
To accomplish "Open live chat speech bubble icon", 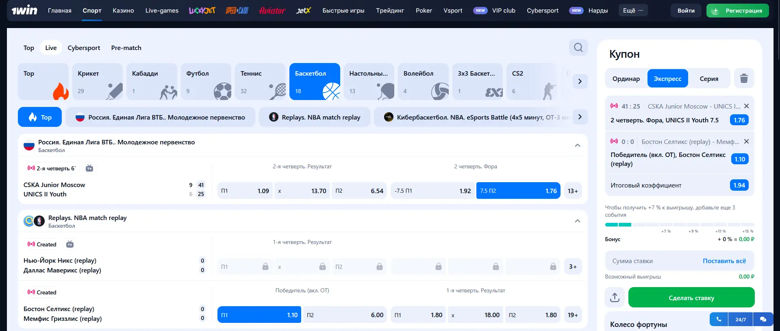I will (763, 319).
